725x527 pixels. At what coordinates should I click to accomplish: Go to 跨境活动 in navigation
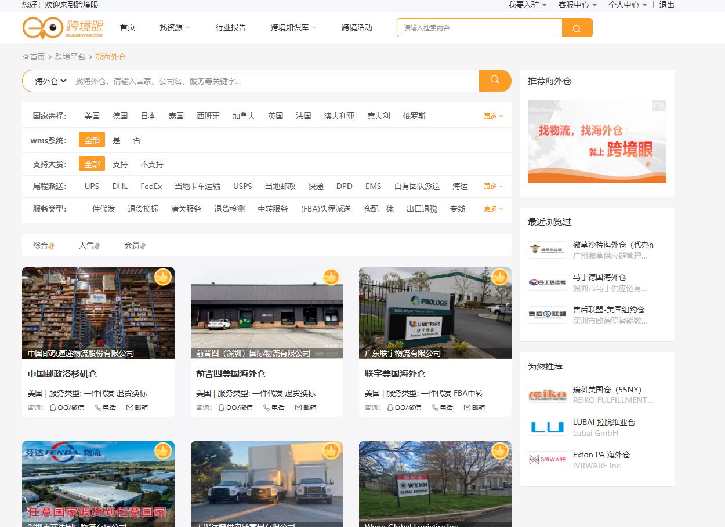(357, 27)
